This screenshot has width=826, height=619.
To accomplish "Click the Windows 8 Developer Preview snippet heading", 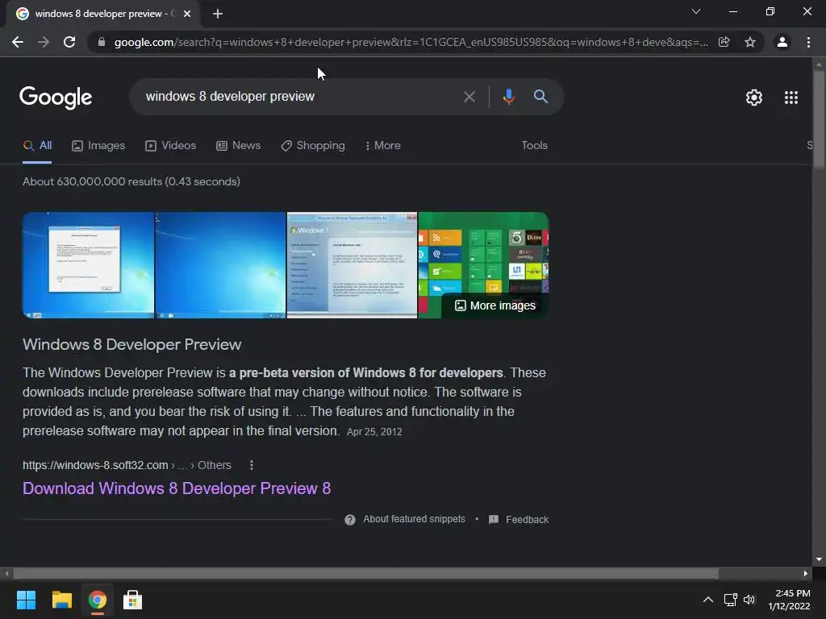I will click(x=131, y=345).
